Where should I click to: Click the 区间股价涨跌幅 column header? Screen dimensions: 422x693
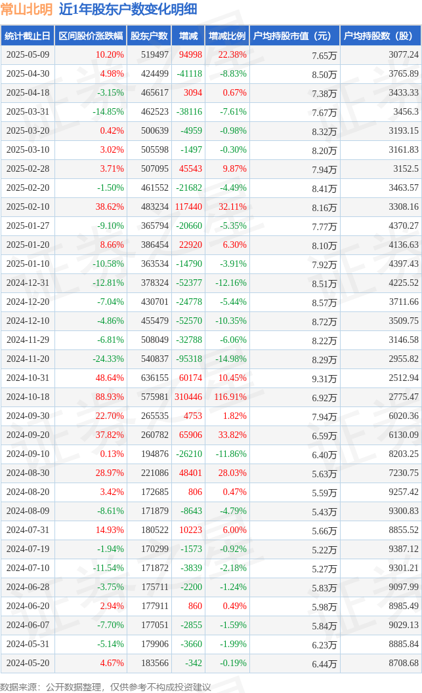91,36
